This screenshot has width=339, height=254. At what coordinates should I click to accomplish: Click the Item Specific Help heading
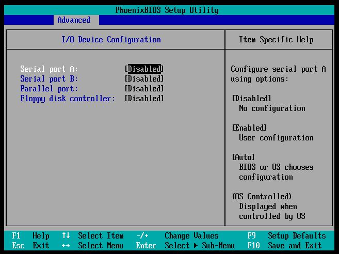[x=276, y=40]
